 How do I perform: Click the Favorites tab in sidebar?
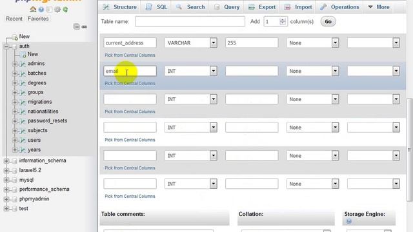pos(38,19)
